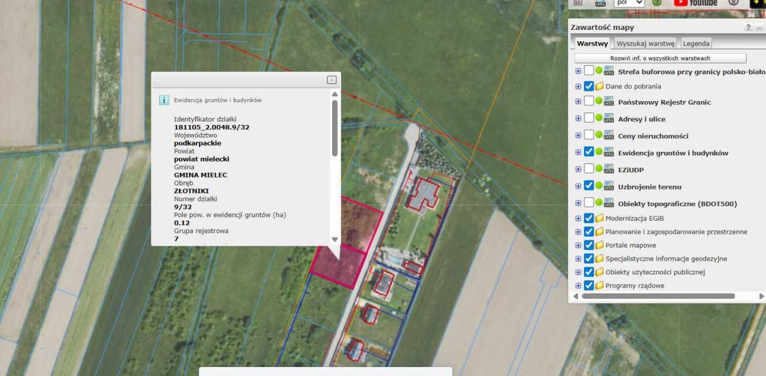This screenshot has height=376, width=766.
Task: Enable the Państwowy Rejestr Granic layer checkbox
Action: pyautogui.click(x=589, y=102)
